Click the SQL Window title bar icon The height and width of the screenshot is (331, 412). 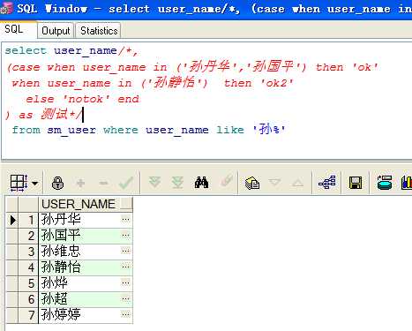6,9
